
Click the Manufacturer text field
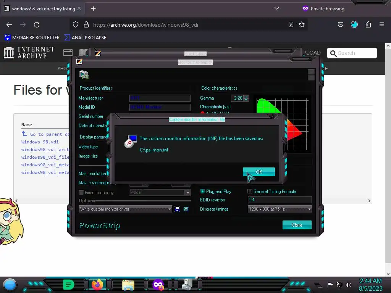(160, 98)
